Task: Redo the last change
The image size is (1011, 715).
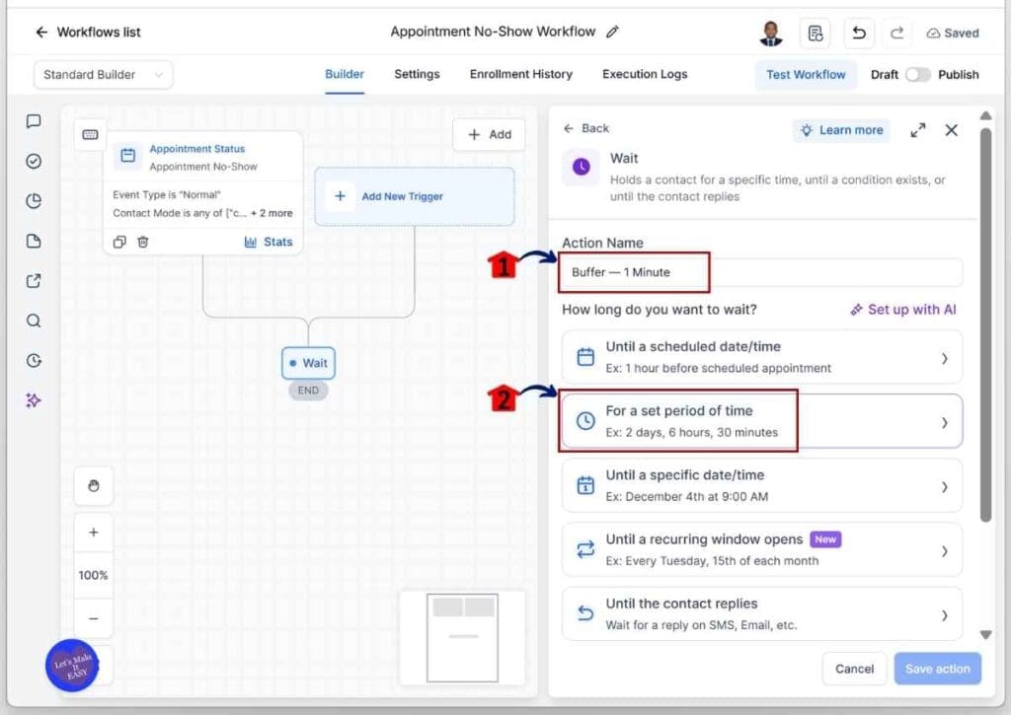Action: tap(896, 33)
